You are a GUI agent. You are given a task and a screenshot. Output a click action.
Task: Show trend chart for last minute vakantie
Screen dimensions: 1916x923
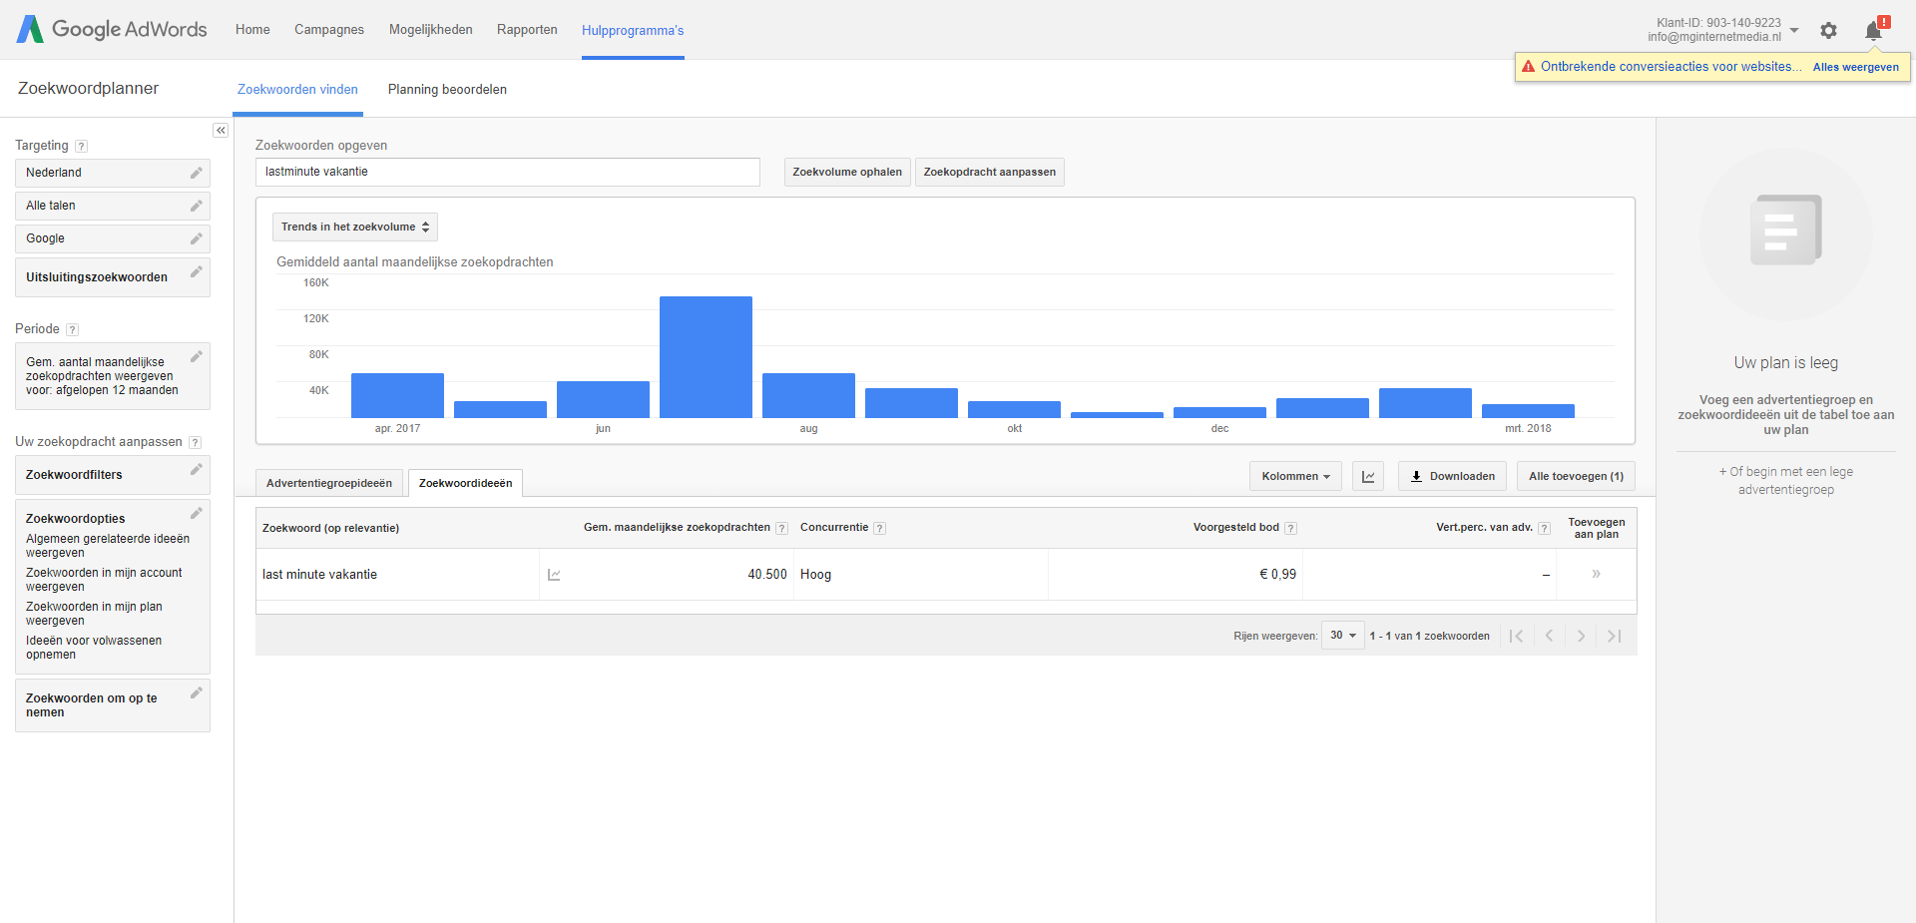click(x=554, y=575)
